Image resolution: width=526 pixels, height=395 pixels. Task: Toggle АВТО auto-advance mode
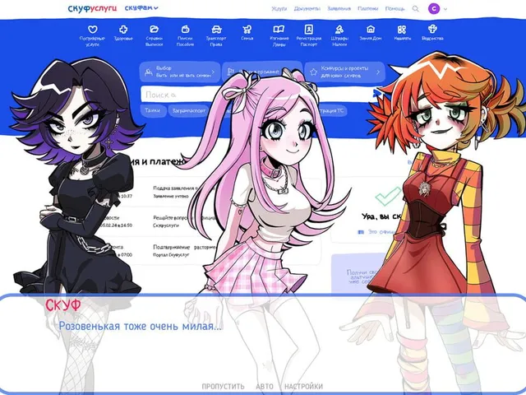(265, 386)
